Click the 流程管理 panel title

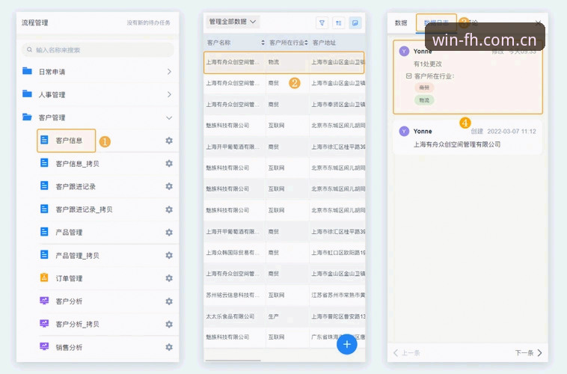coord(34,22)
